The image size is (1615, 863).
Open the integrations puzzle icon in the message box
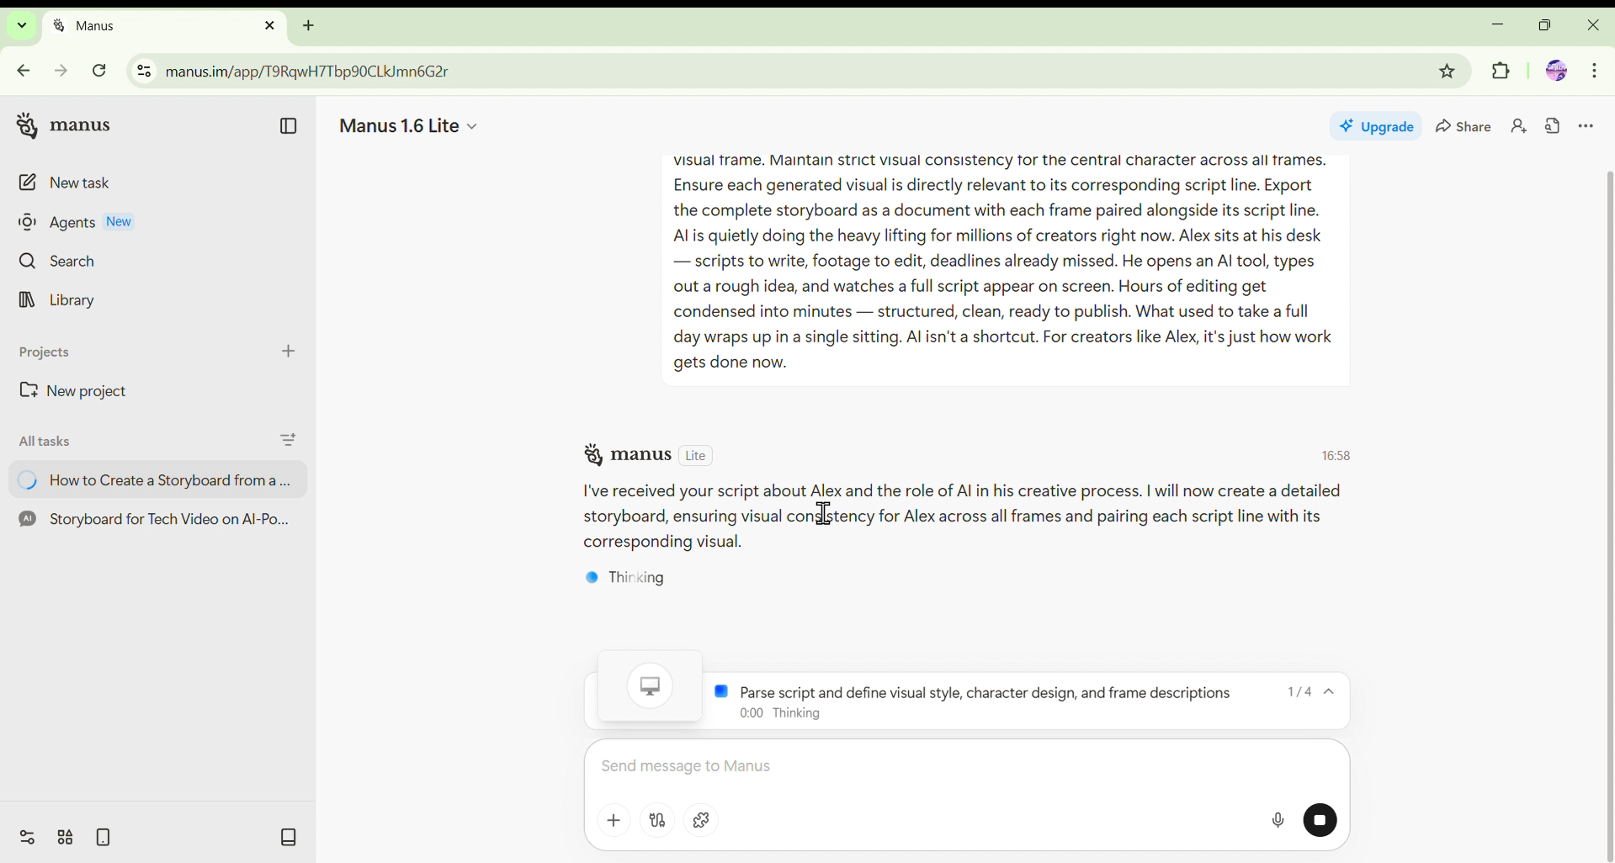pyautogui.click(x=701, y=821)
